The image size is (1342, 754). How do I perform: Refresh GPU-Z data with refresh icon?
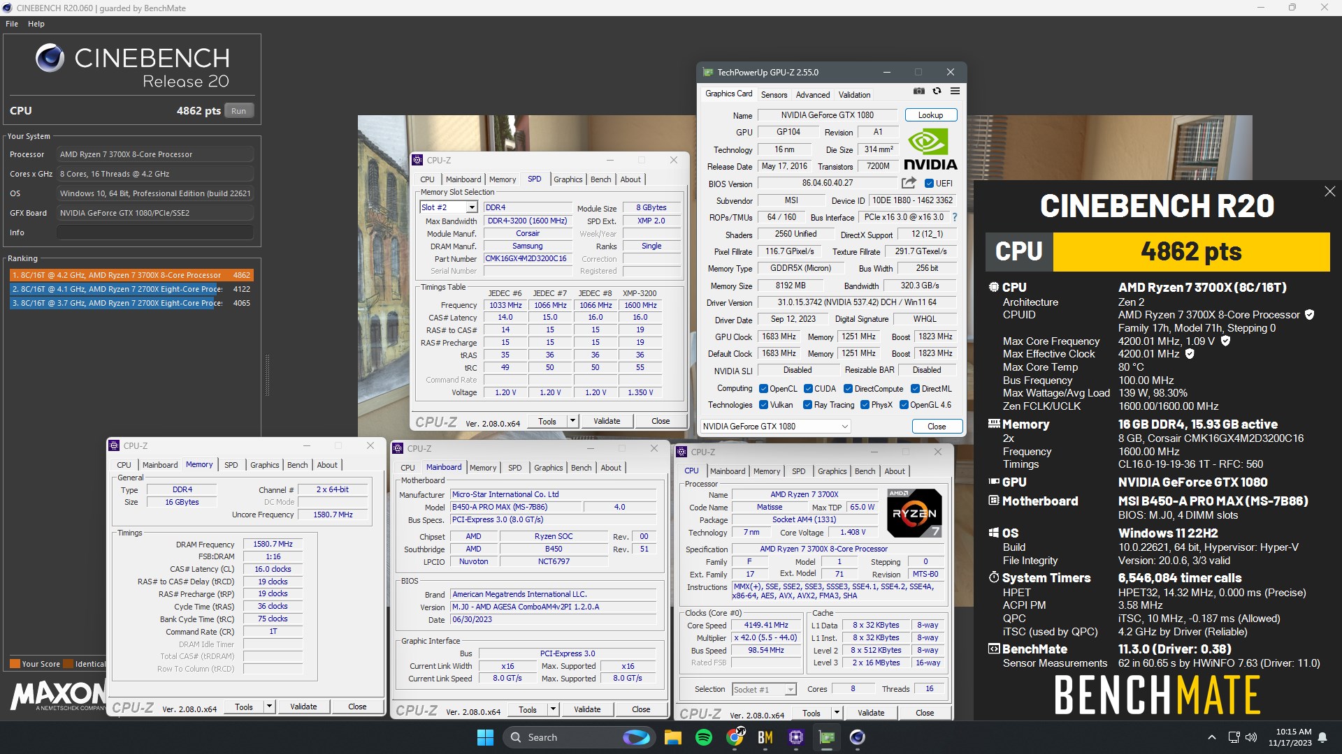(x=937, y=91)
